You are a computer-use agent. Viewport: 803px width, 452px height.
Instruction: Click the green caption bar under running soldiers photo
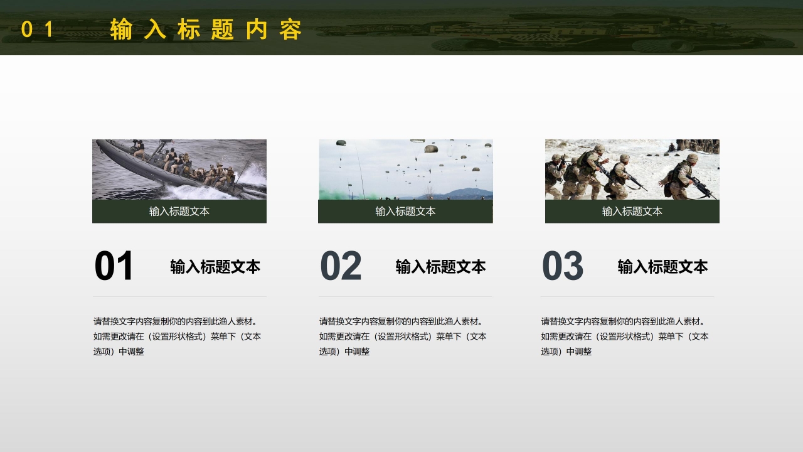click(632, 212)
